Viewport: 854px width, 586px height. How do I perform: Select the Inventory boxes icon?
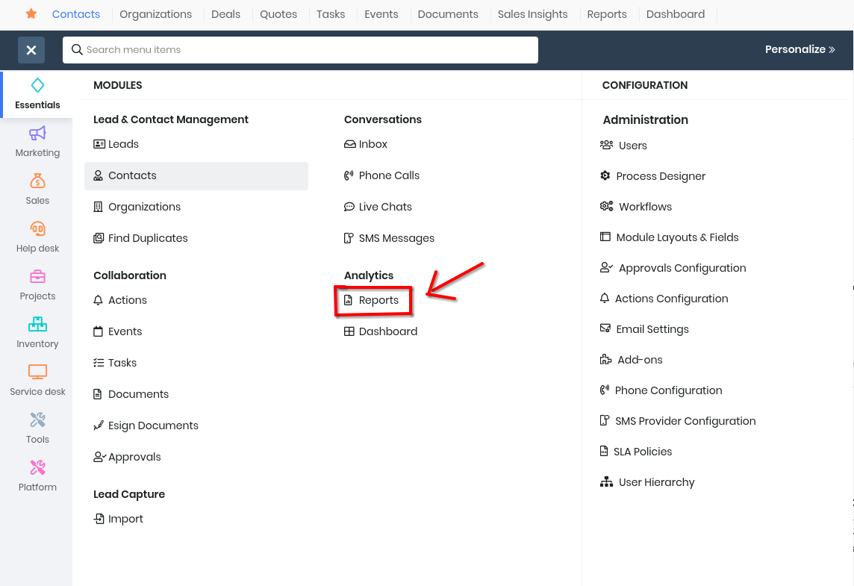[37, 325]
